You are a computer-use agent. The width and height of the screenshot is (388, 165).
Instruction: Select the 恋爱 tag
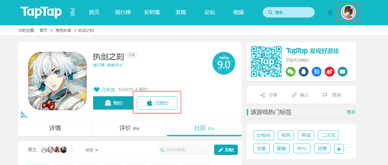(261, 149)
